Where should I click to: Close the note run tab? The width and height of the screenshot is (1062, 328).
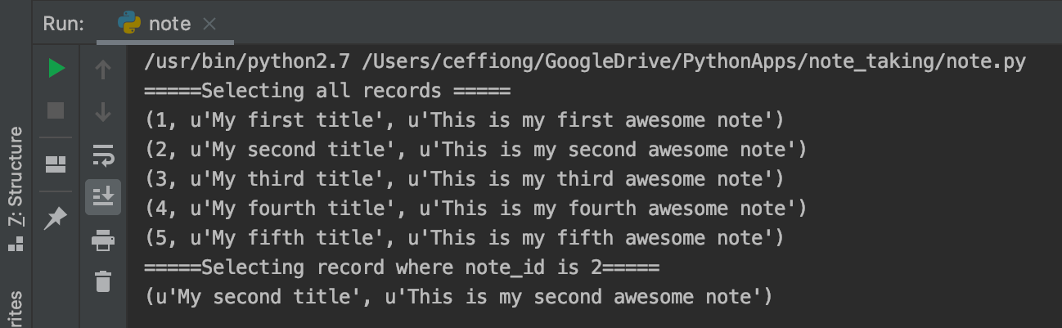[209, 25]
